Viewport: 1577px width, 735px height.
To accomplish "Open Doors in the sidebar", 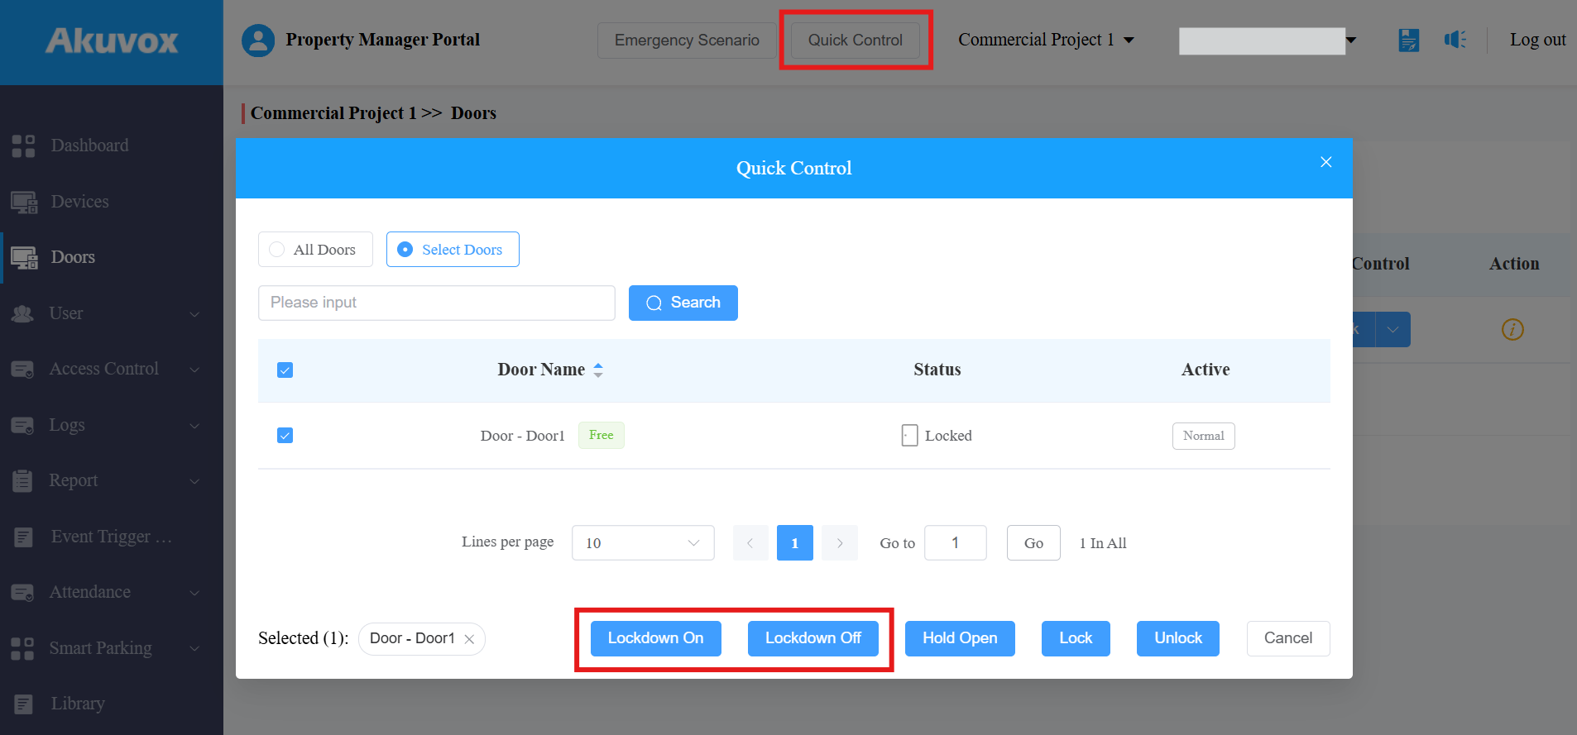I will [x=73, y=257].
